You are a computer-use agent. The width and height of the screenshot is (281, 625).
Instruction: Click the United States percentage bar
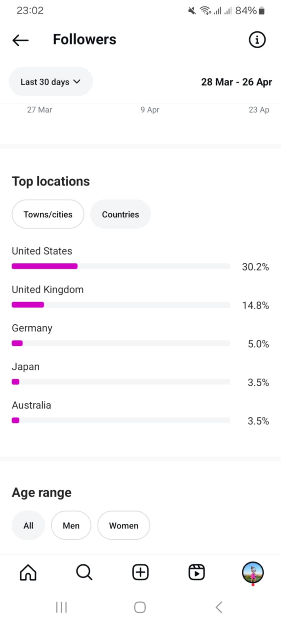[x=121, y=266]
